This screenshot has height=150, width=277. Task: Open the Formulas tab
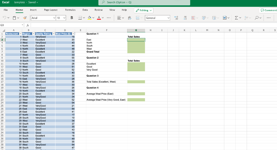[70, 10]
